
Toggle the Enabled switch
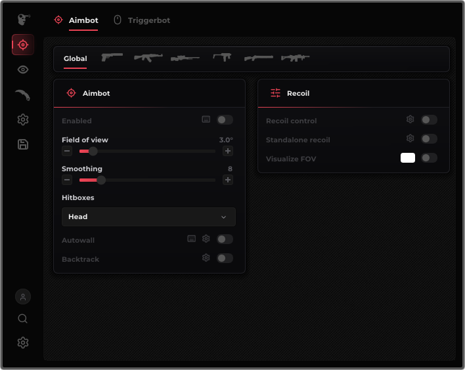tap(225, 120)
